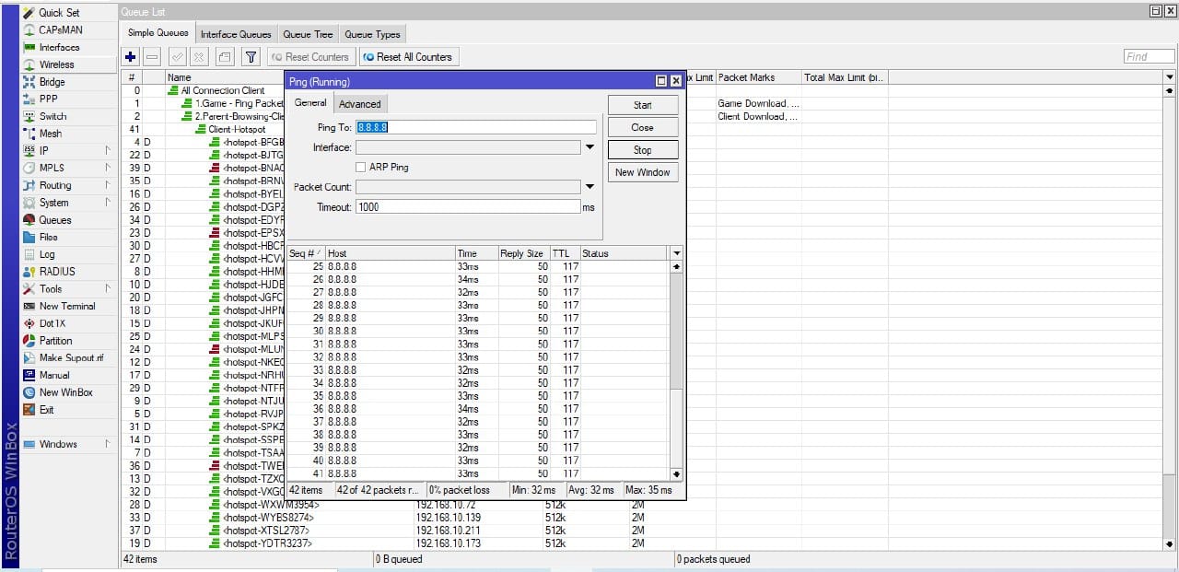1179x572 pixels.
Task: Select the Client-Hotspot queue row
Action: click(x=237, y=130)
